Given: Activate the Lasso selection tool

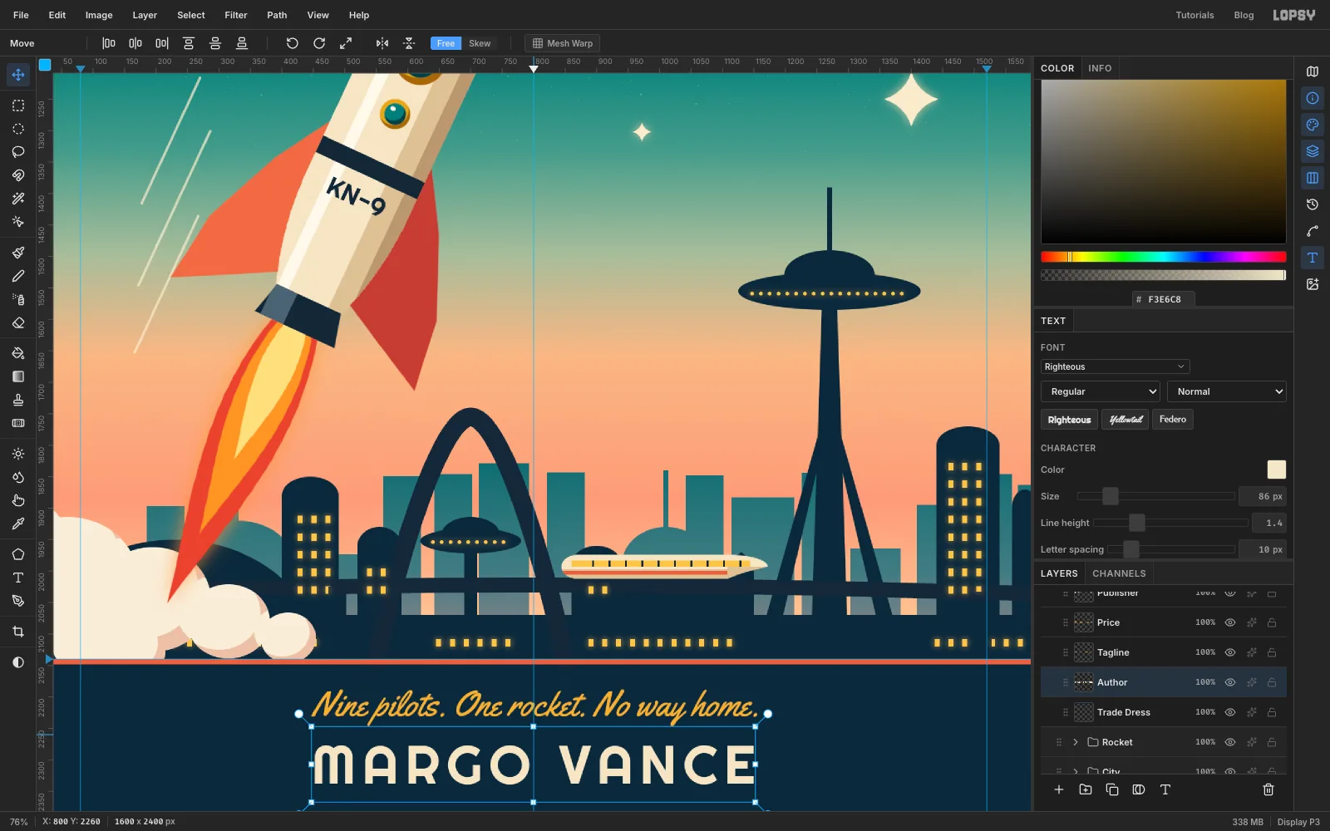Looking at the screenshot, I should 18,152.
